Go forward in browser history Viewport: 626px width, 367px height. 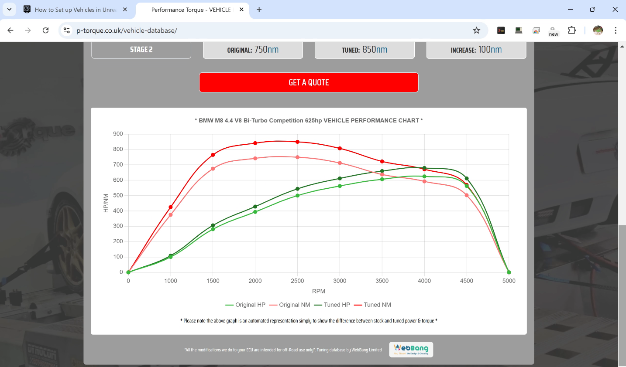point(28,31)
